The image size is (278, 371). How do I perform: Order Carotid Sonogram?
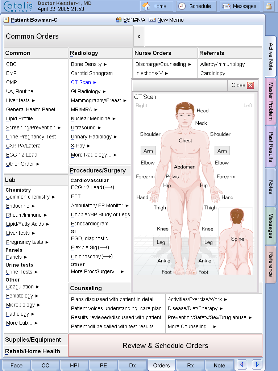(x=92, y=73)
